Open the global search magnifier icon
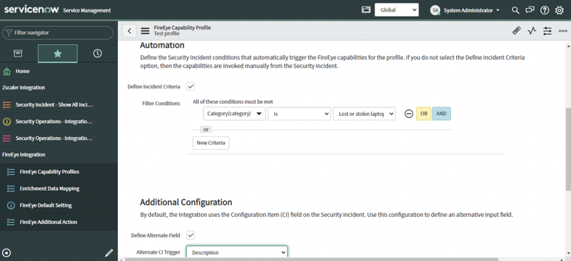This screenshot has width=571, height=261. pyautogui.click(x=515, y=10)
